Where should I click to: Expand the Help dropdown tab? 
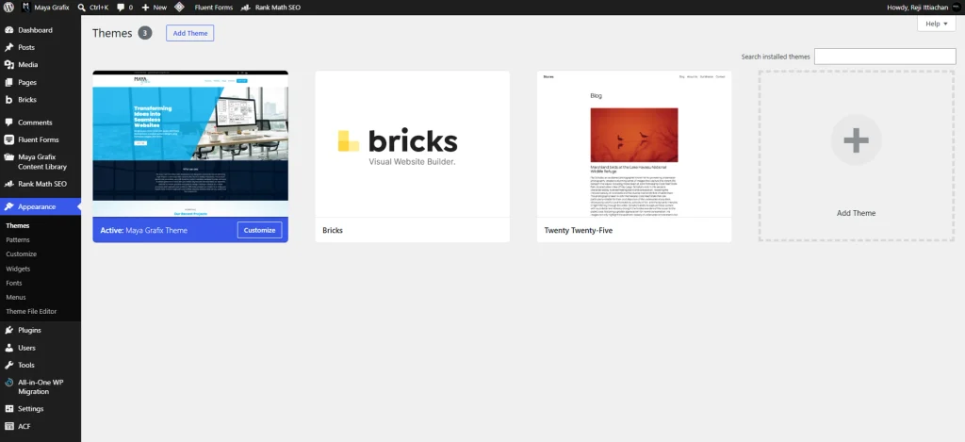[936, 24]
